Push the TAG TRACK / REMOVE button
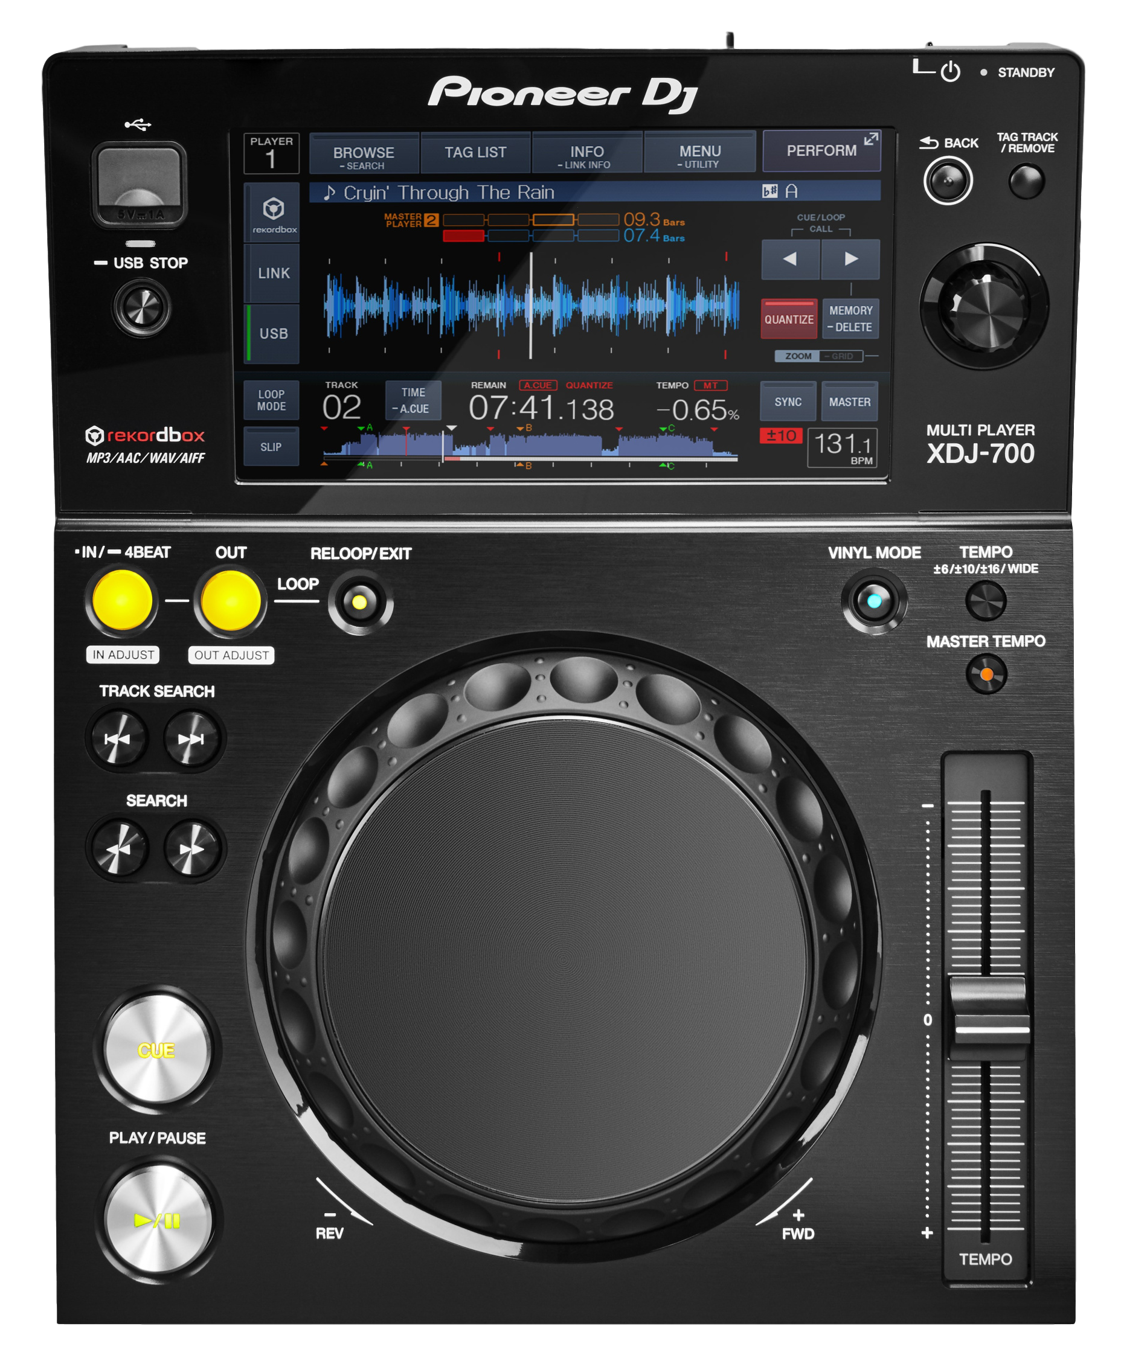Screen dimensions: 1121x1364 click(x=1026, y=181)
